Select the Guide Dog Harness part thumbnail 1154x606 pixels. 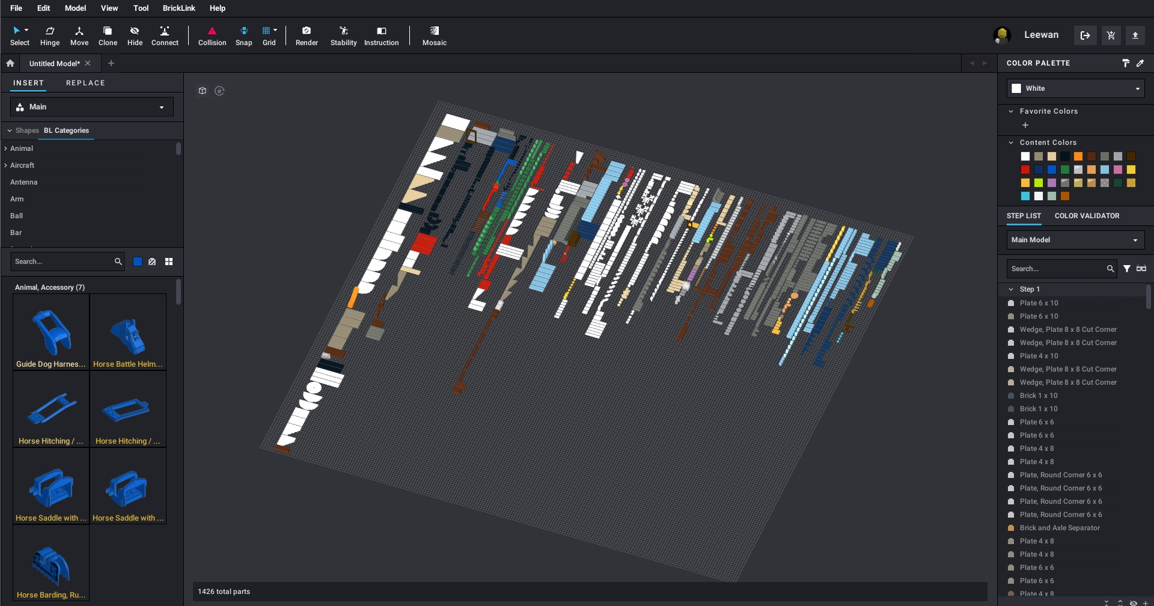coord(51,332)
